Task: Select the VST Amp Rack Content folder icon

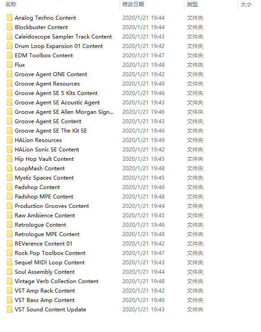Action: 9,291
